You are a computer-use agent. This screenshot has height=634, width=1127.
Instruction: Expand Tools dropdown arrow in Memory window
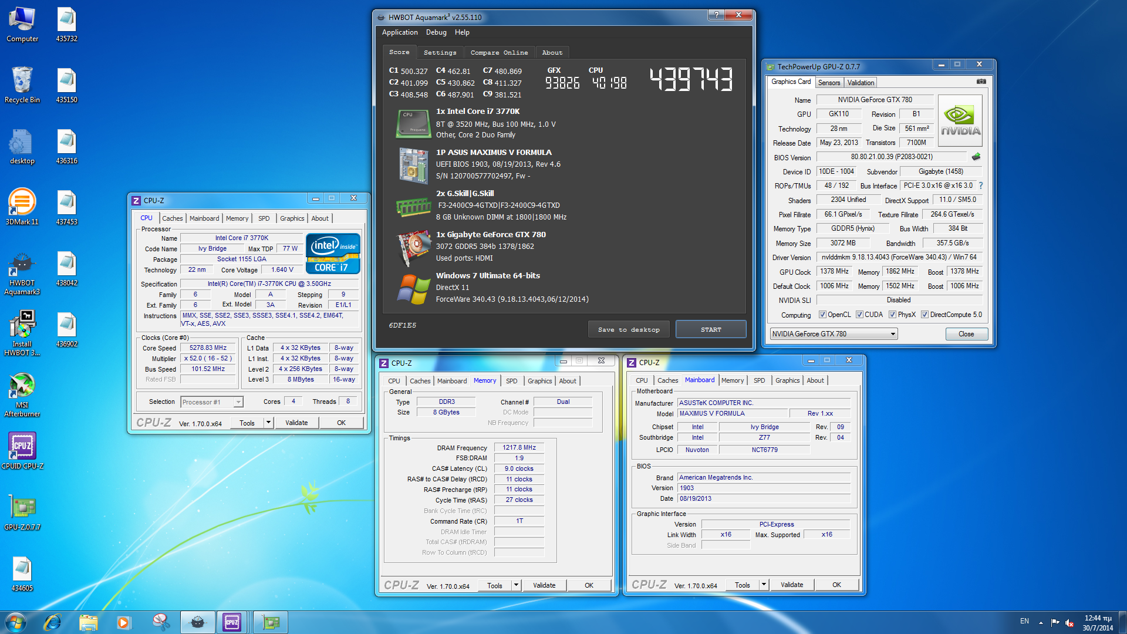click(516, 585)
